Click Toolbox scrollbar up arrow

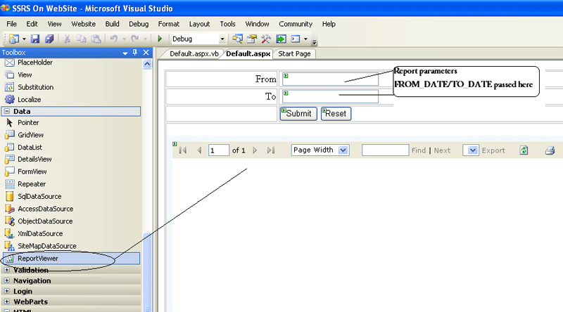point(147,64)
